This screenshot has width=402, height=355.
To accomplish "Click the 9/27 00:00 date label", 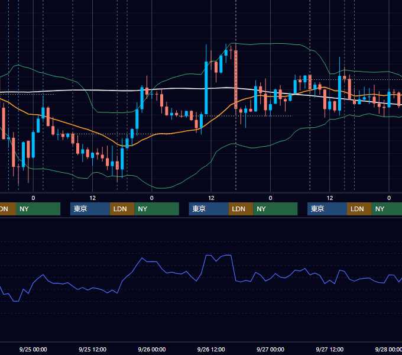I will coord(270,349).
